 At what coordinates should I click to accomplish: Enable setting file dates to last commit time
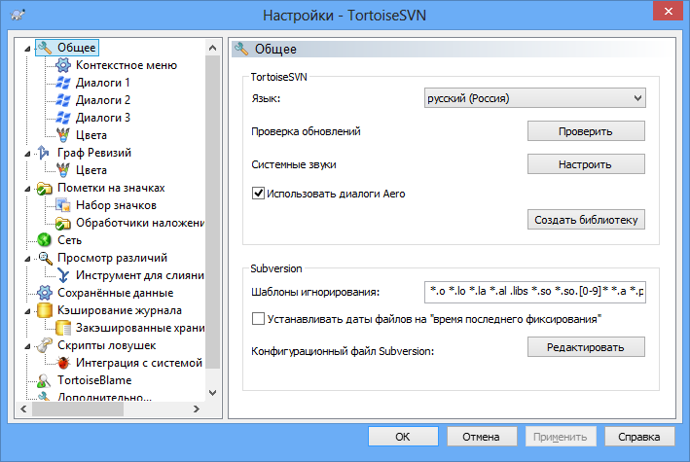(x=258, y=319)
